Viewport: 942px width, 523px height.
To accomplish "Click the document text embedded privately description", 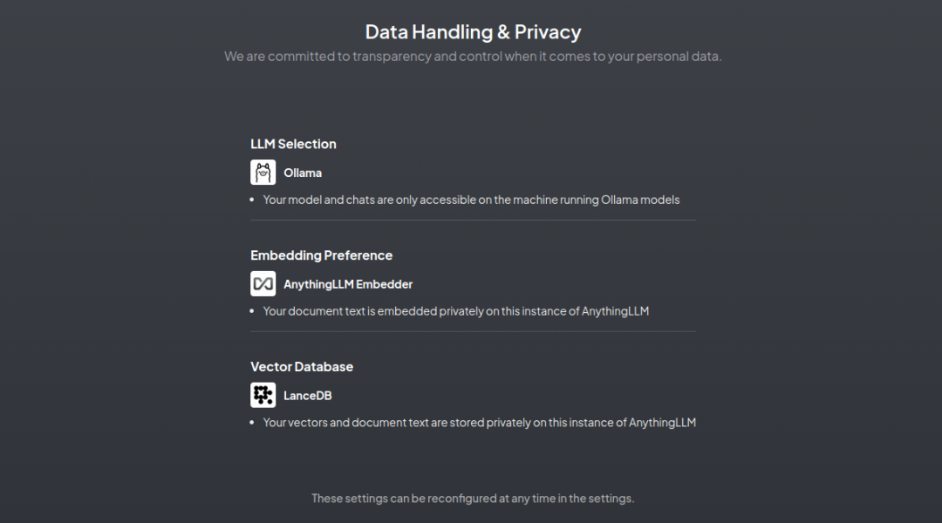I will [456, 311].
